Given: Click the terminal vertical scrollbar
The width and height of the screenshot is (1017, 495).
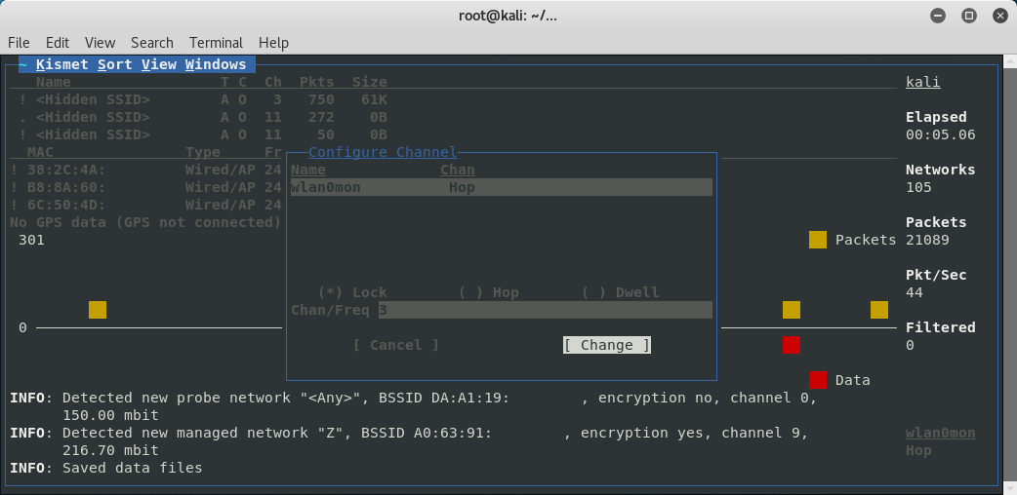Looking at the screenshot, I should 1010,274.
